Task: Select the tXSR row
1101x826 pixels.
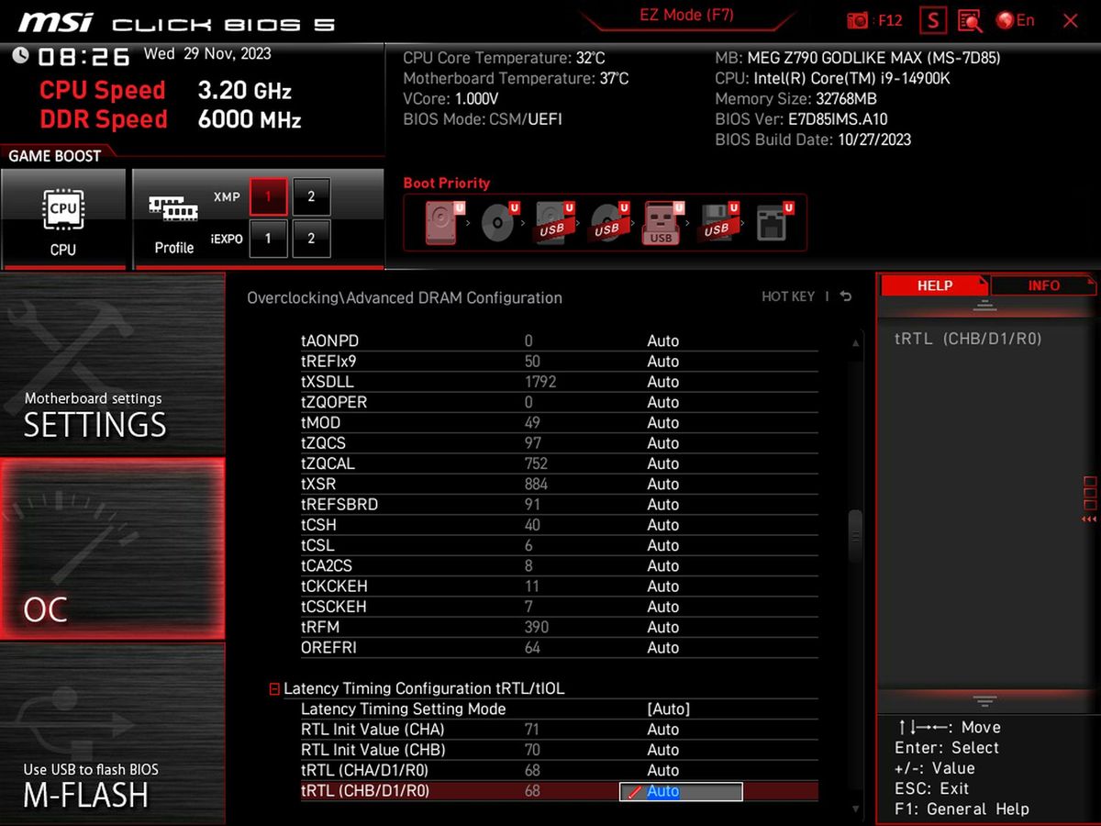Action: tap(560, 484)
